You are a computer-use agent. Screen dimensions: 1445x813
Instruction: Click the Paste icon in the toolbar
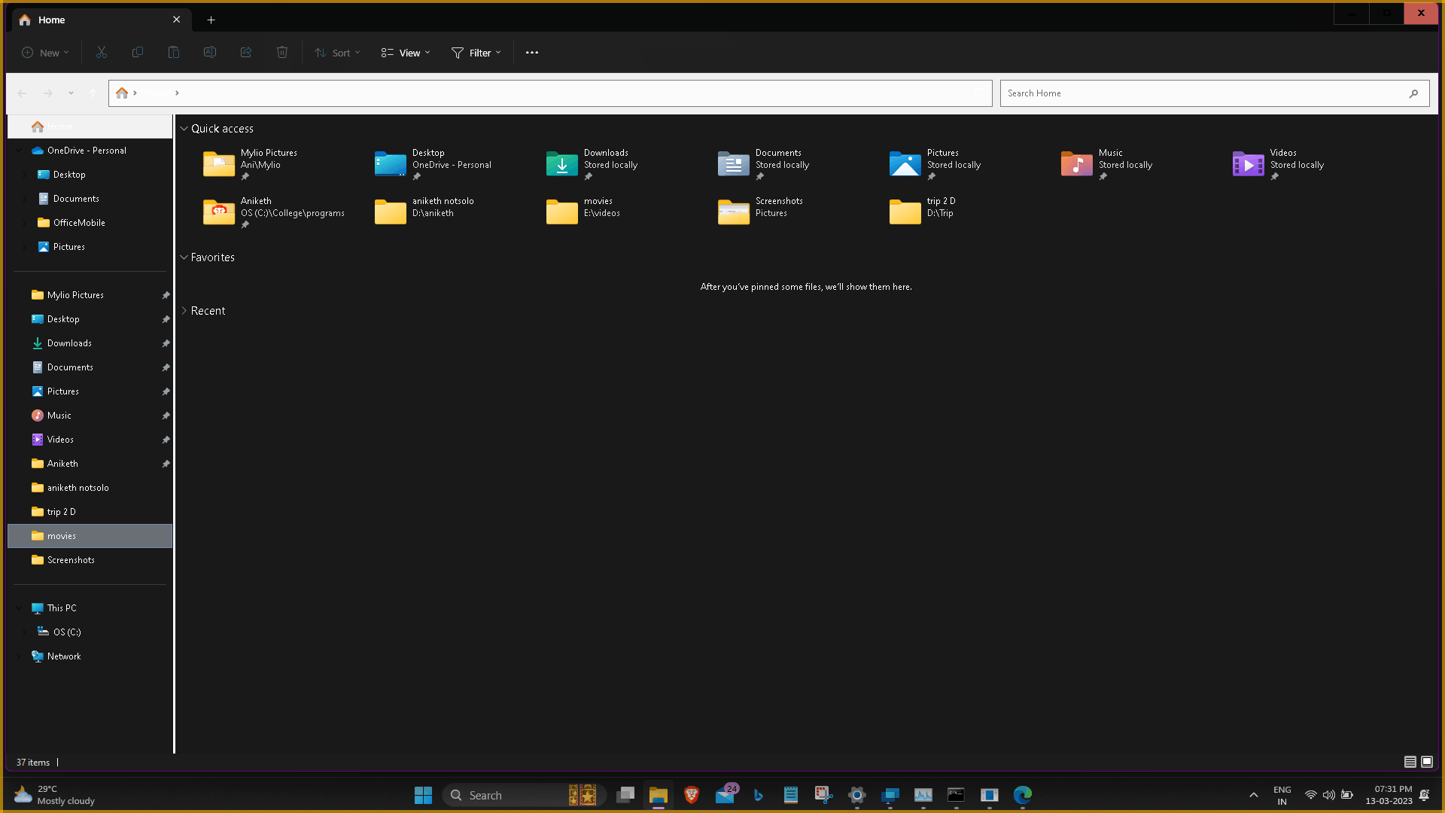(173, 52)
